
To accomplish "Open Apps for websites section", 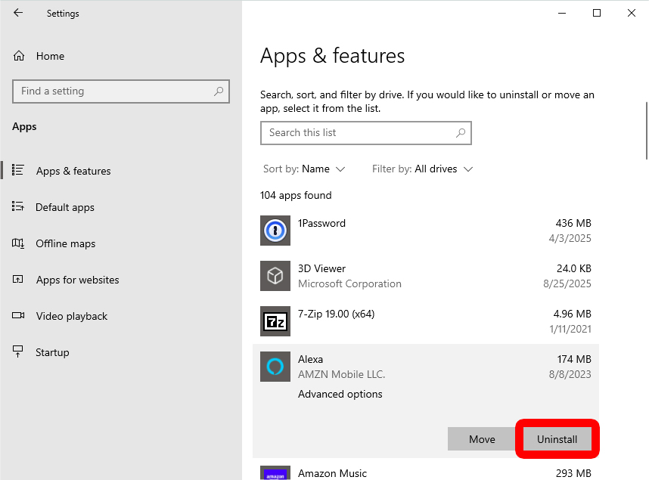I will tap(77, 280).
